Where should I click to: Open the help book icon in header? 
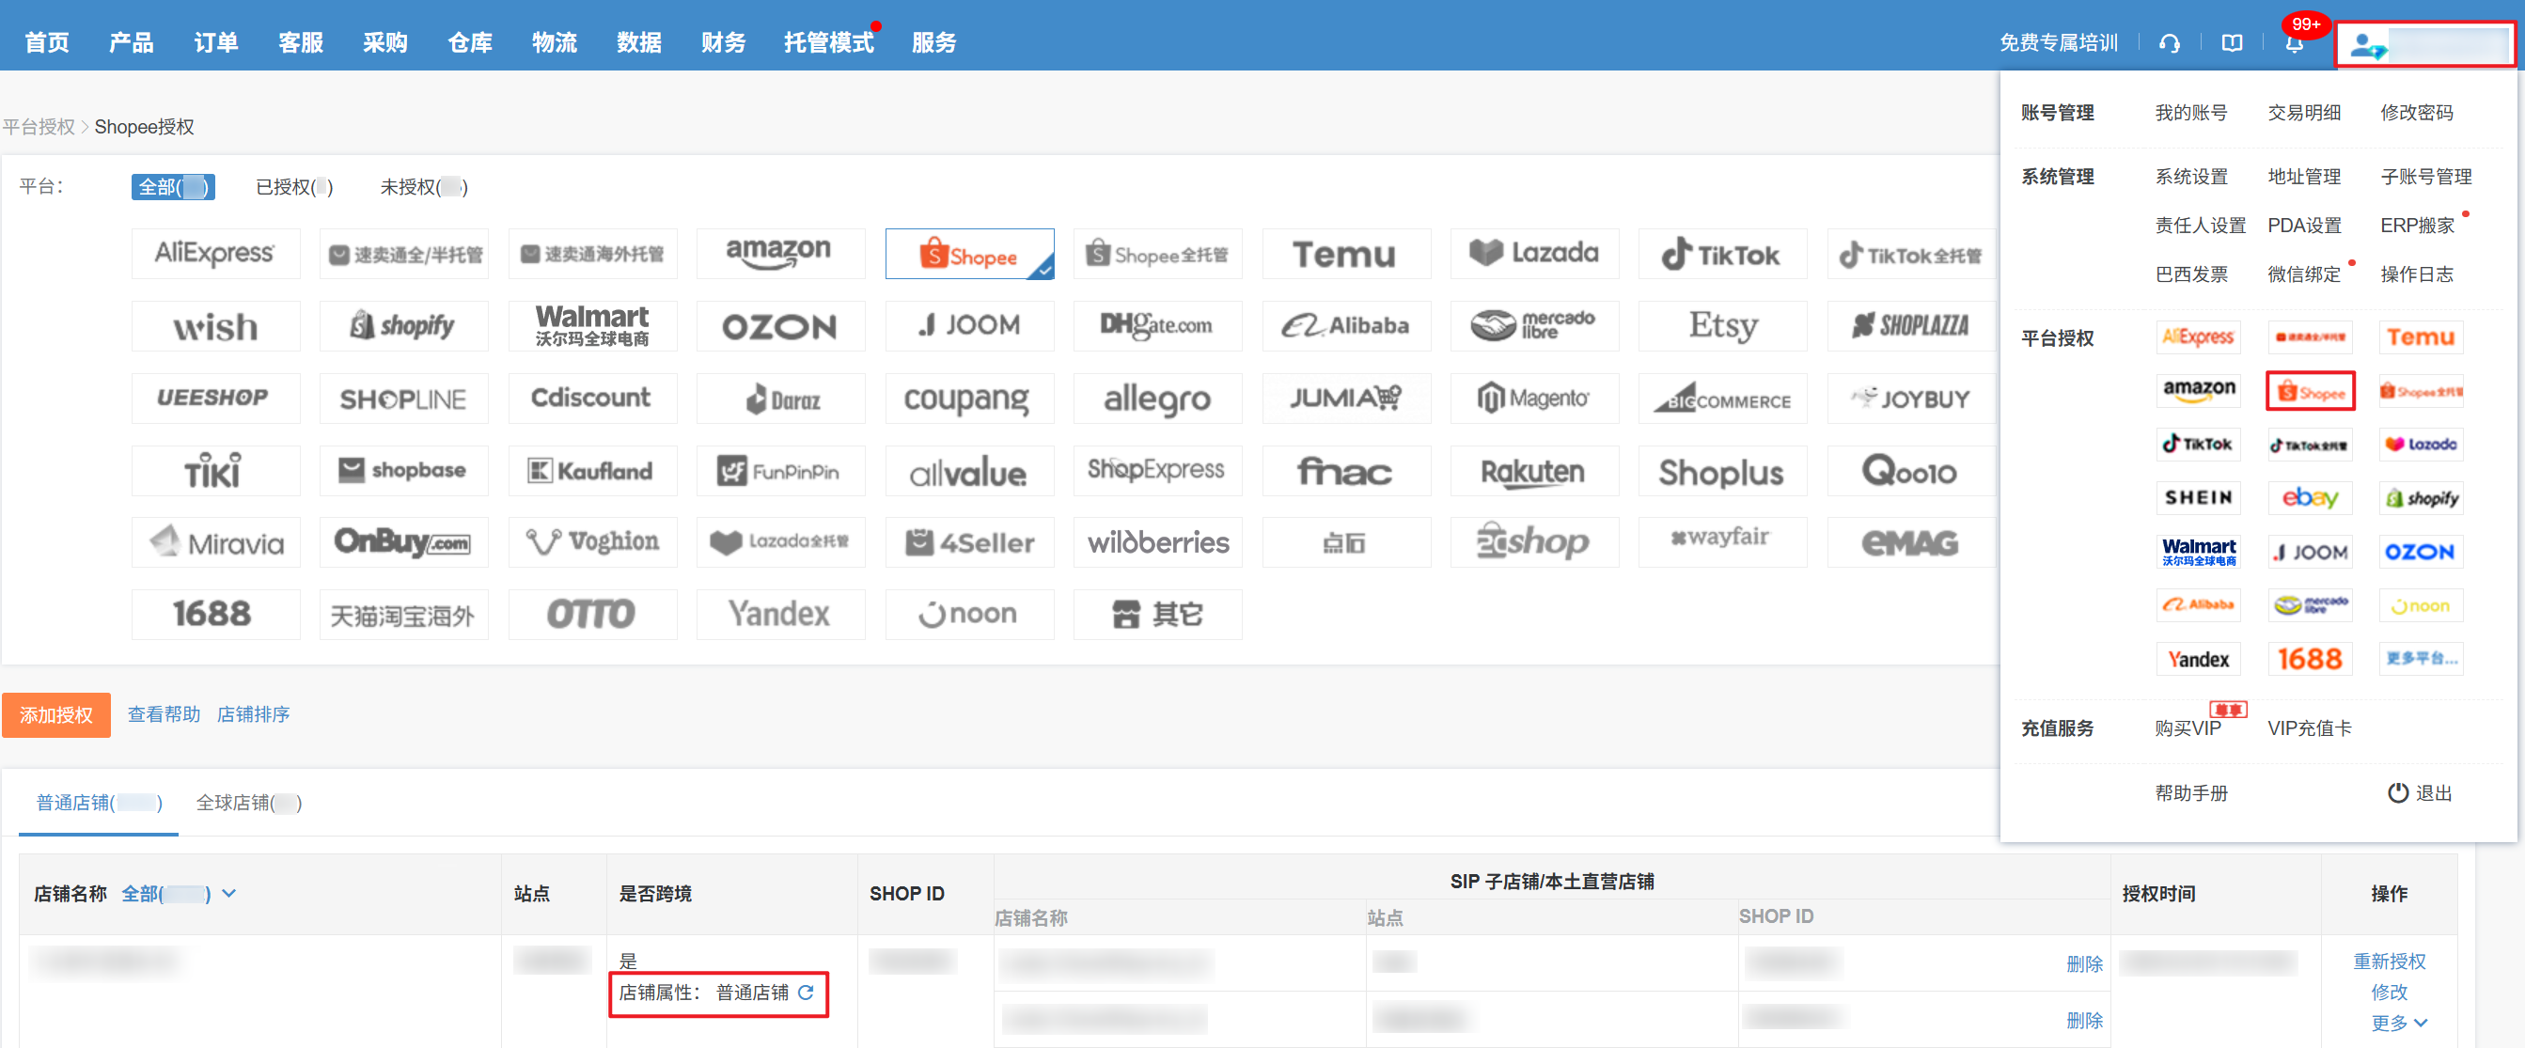tap(2232, 43)
